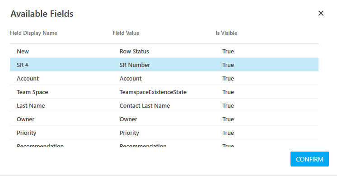
Task: Click the CONFIRM button
Action: tap(309, 159)
